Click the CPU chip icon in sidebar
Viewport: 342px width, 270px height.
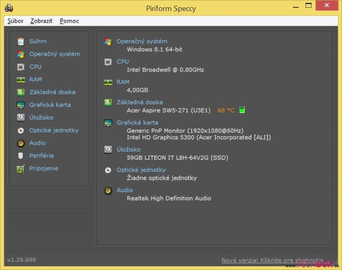[x=21, y=67]
